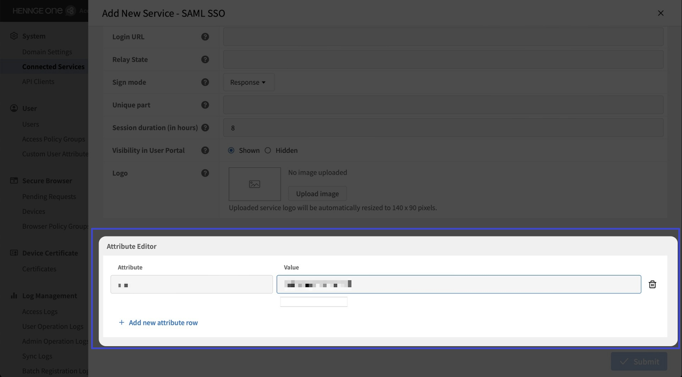682x377 pixels.
Task: Click help icon for Session duration
Action: [x=205, y=128]
